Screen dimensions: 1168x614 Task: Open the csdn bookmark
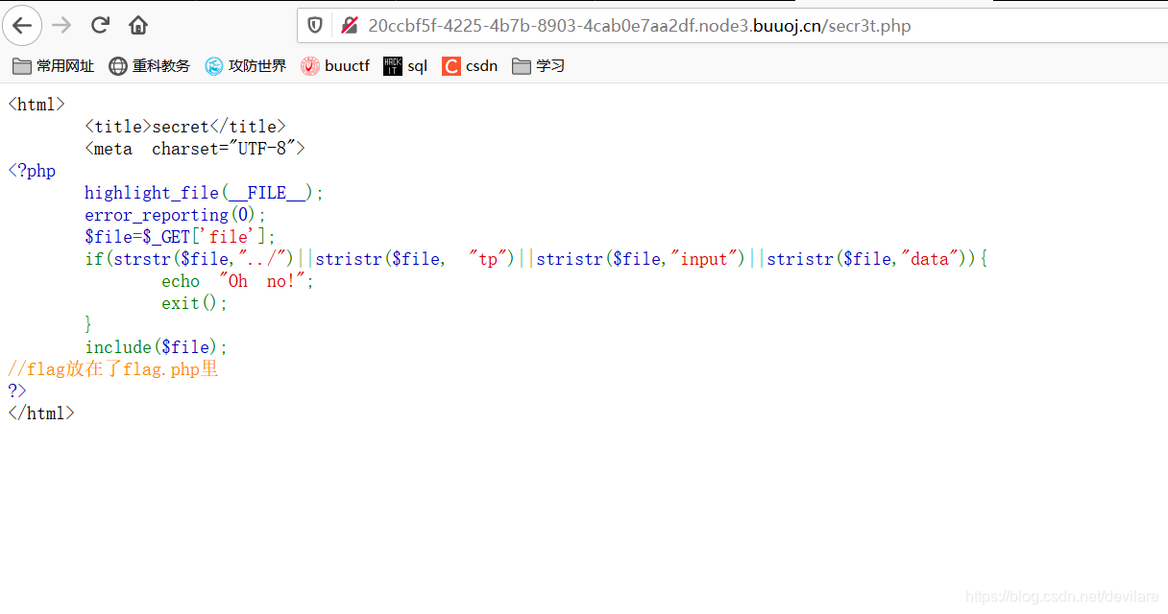click(x=470, y=66)
